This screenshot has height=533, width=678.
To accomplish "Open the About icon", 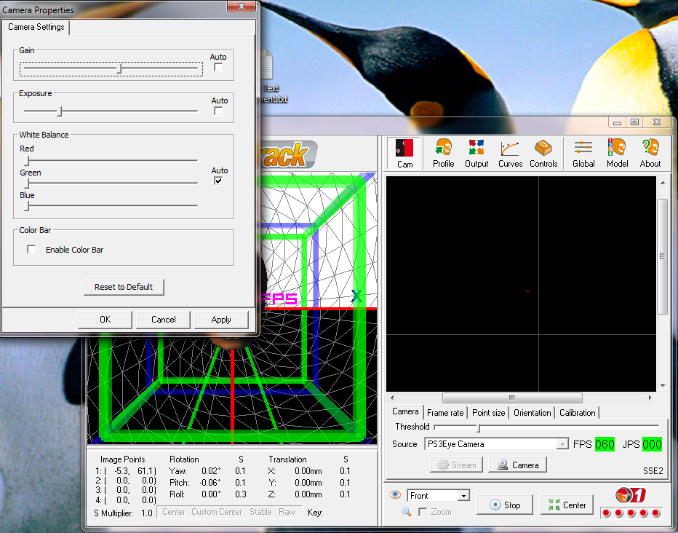I will point(650,153).
